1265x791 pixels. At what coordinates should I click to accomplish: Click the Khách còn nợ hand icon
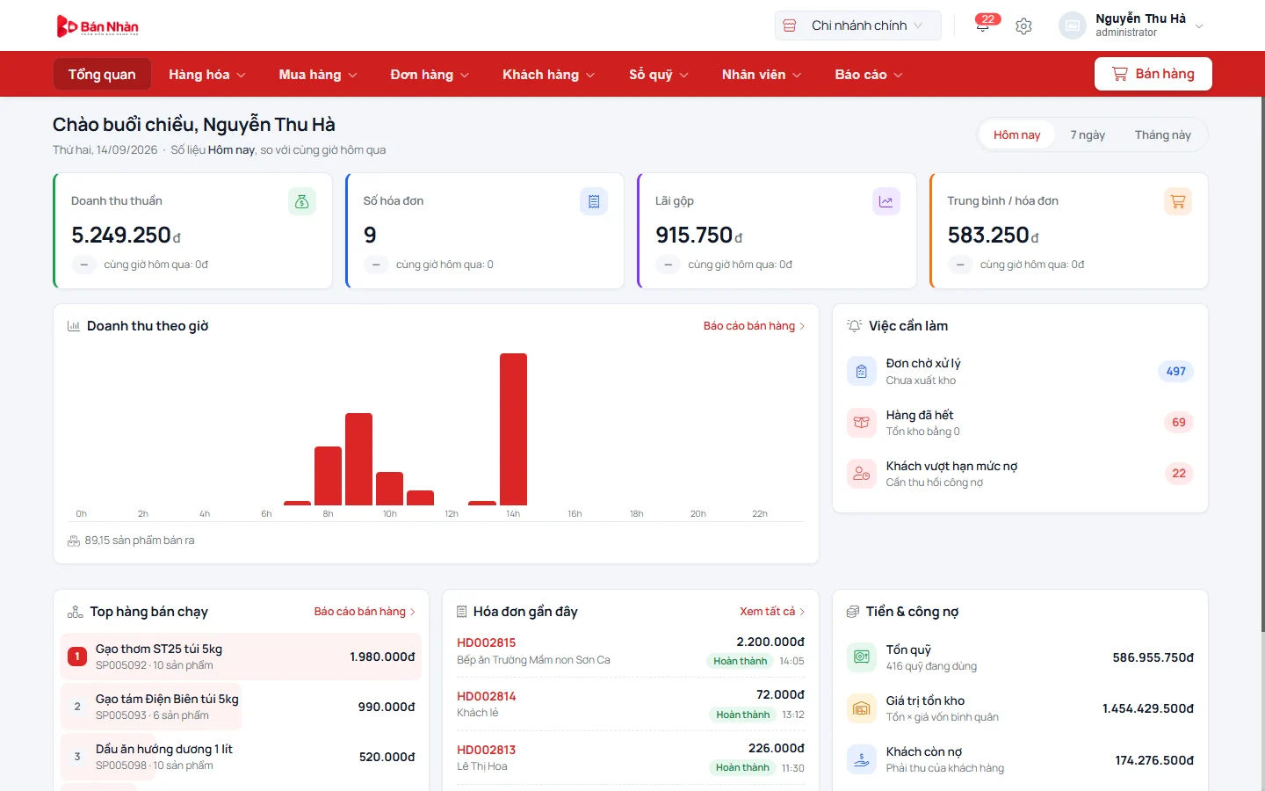861,759
